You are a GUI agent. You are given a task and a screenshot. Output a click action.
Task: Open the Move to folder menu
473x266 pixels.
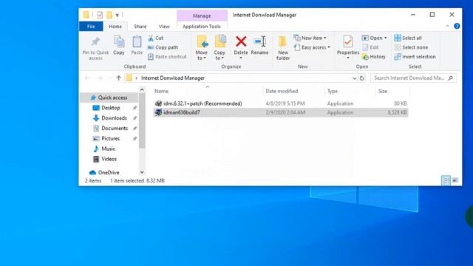coord(202,48)
